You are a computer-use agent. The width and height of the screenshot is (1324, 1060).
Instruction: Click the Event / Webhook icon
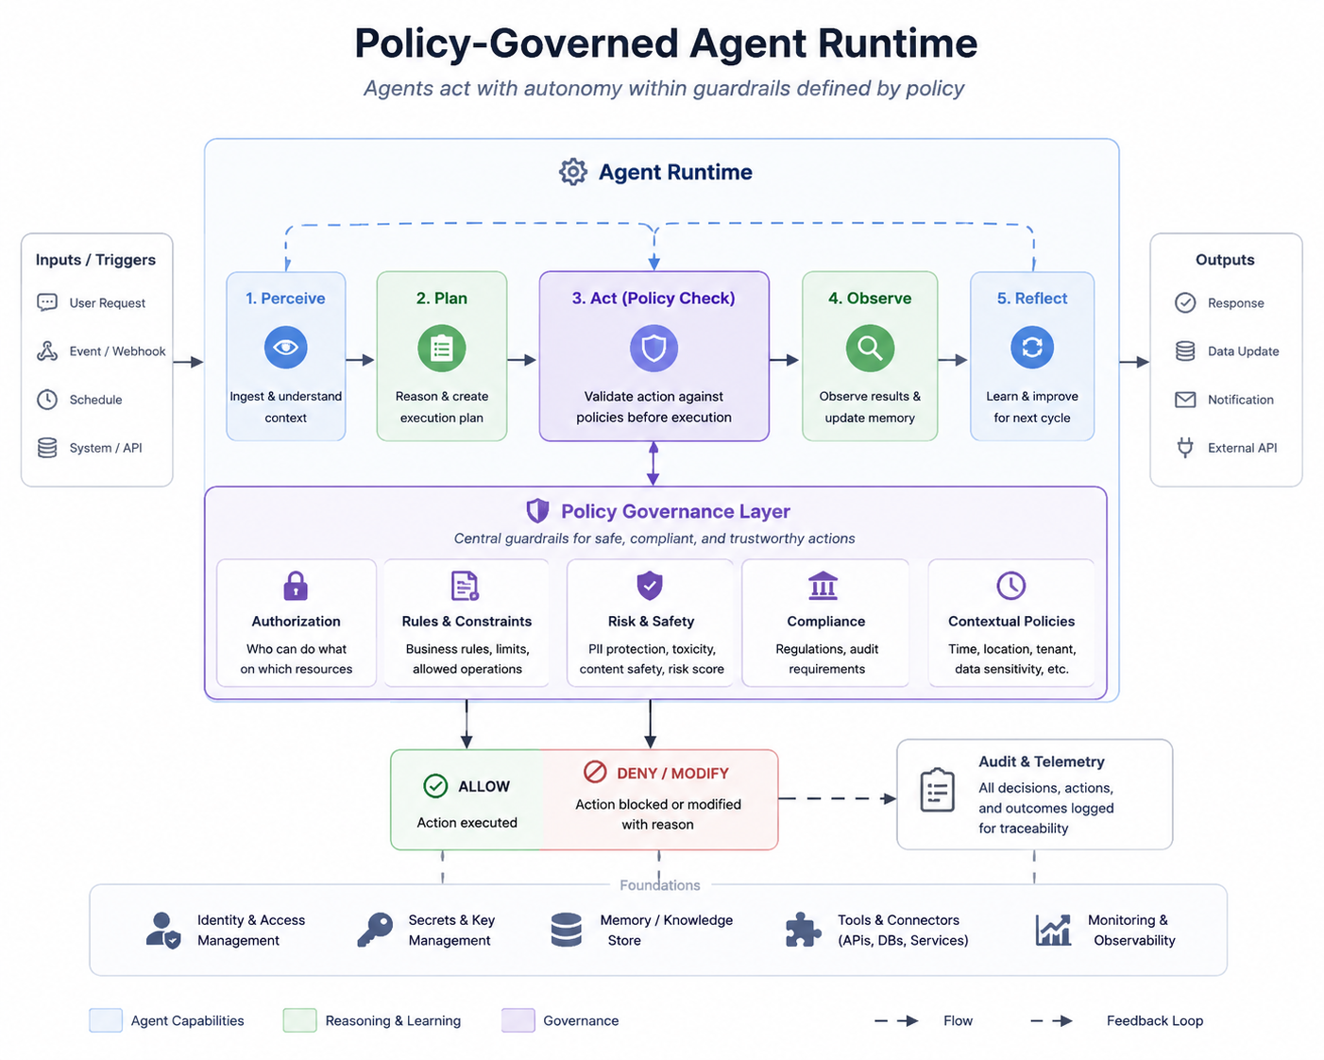(x=47, y=350)
